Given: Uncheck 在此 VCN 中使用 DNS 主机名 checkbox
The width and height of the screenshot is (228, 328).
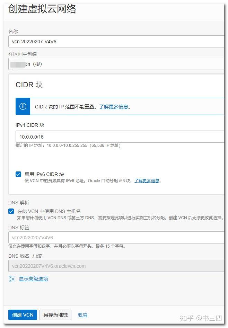Looking at the screenshot, I should 11,211.
